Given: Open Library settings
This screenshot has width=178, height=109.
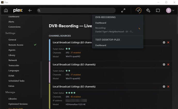Looking at the screenshot, I should (x=12, y=55).
